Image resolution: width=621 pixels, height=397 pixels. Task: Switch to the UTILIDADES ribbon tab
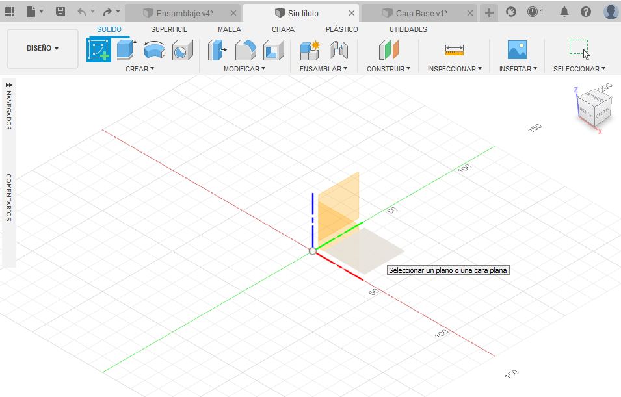408,29
